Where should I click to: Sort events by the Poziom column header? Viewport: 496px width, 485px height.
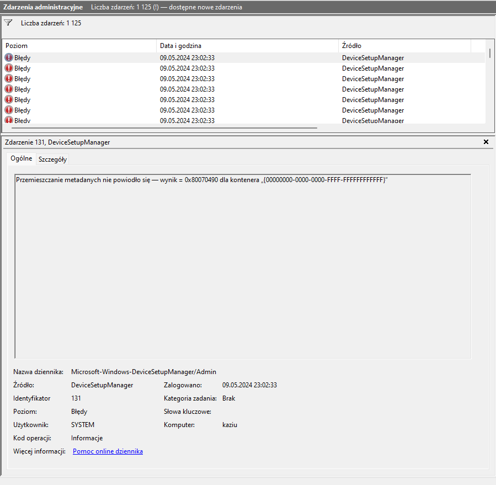coord(79,46)
